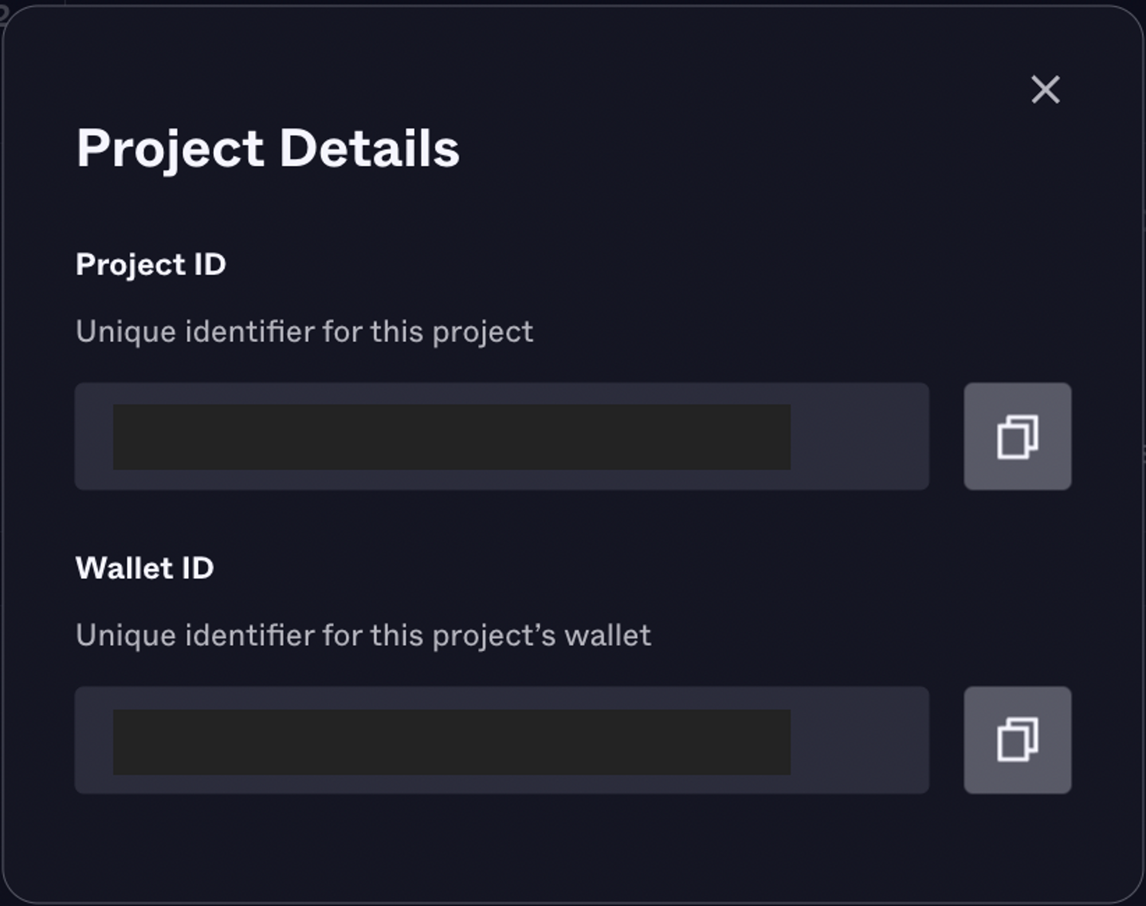This screenshot has width=1146, height=906.
Task: Focus the empty end of Project ID box
Action: 859,436
